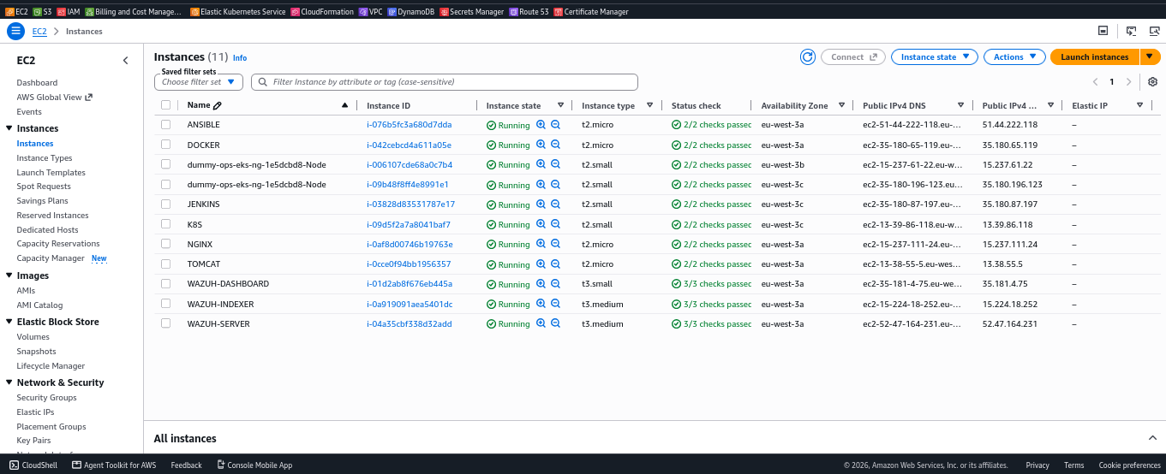Check the JENKINS instance checkbox
1166x474 pixels.
[165, 204]
